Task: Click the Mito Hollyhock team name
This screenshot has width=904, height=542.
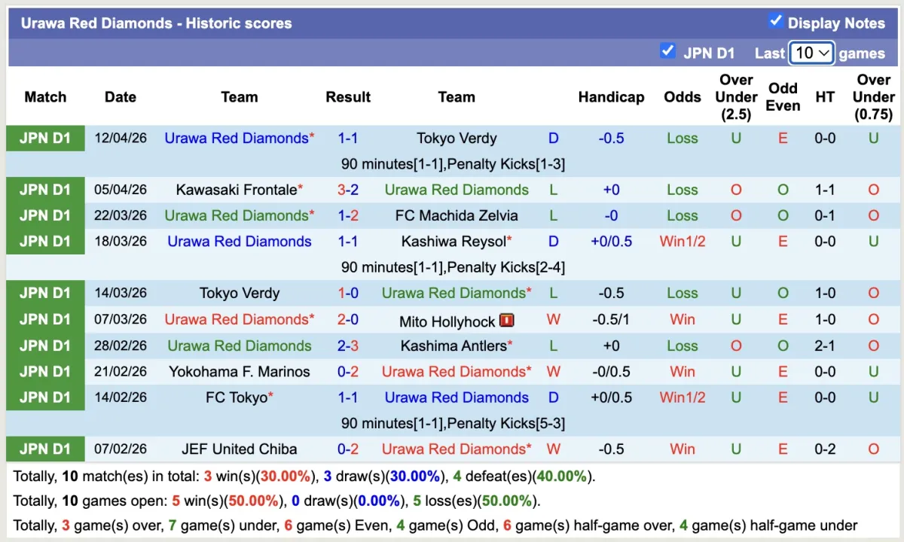Action: coord(447,321)
